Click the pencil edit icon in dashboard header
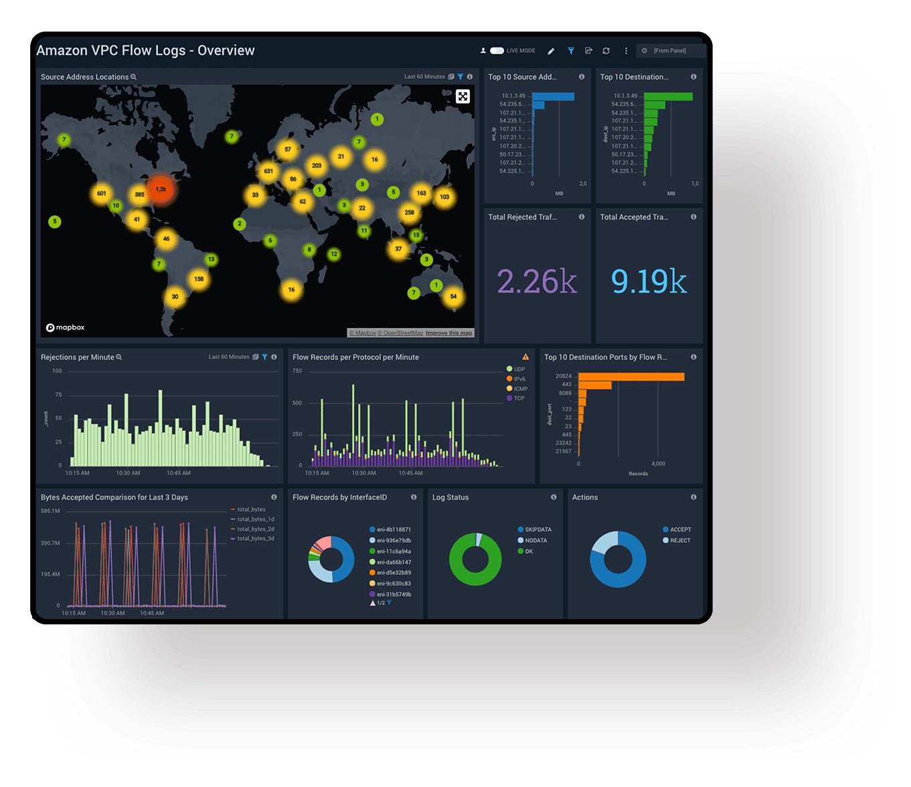Screen dimensions: 911x787 pyautogui.click(x=551, y=51)
